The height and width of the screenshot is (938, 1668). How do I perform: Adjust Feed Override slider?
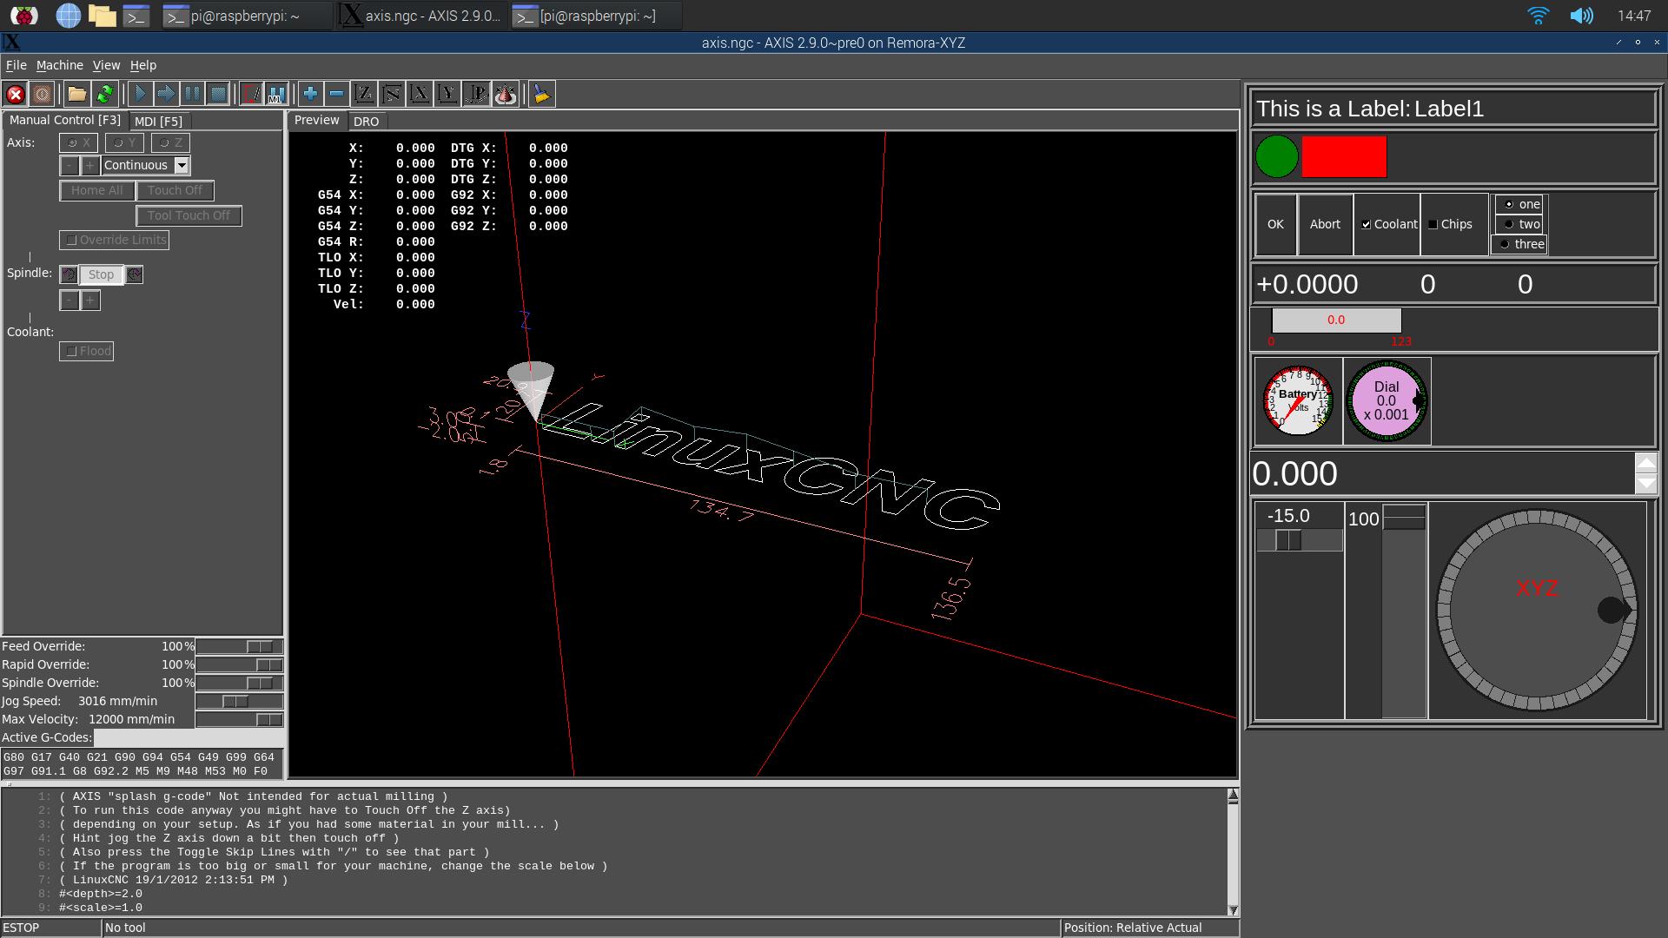click(x=239, y=646)
